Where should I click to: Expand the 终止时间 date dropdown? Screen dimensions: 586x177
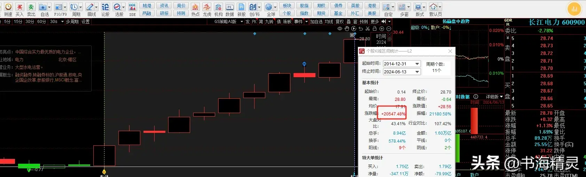tap(417, 72)
